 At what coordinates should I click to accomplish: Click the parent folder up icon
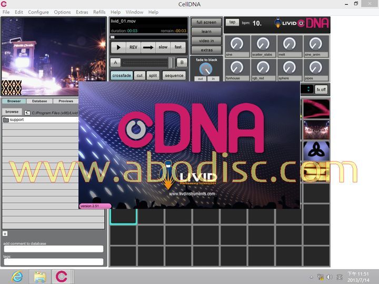[27, 113]
